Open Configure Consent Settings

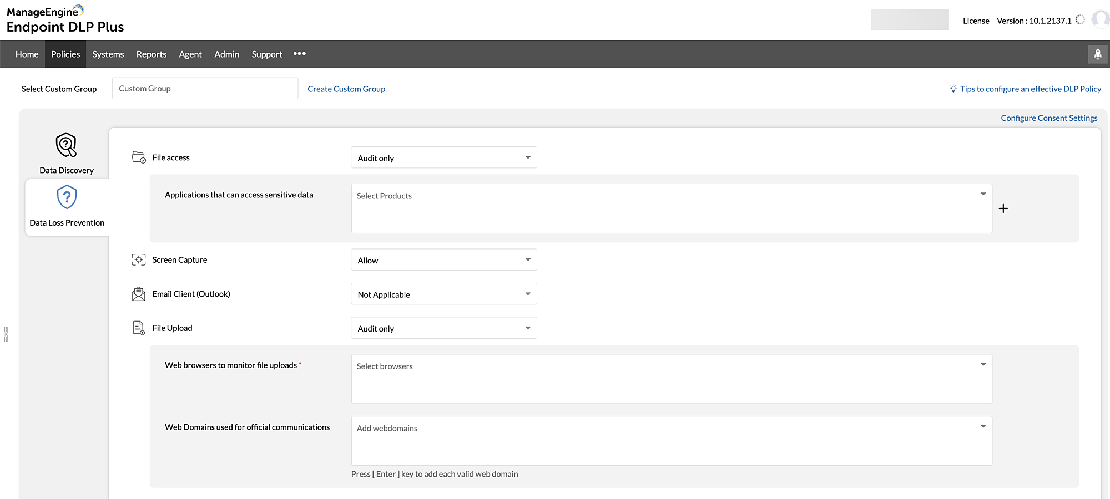(1048, 118)
